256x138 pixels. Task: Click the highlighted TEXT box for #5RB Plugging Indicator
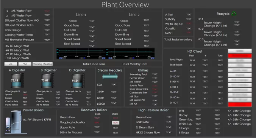tap(116, 122)
